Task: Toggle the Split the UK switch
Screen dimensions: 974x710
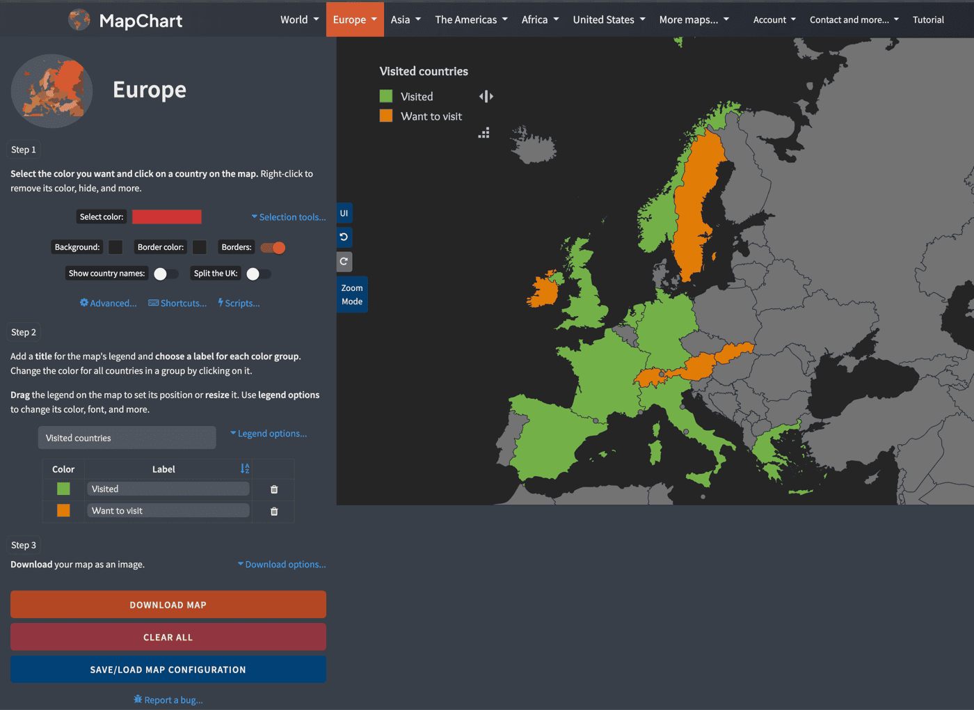Action: pyautogui.click(x=258, y=274)
